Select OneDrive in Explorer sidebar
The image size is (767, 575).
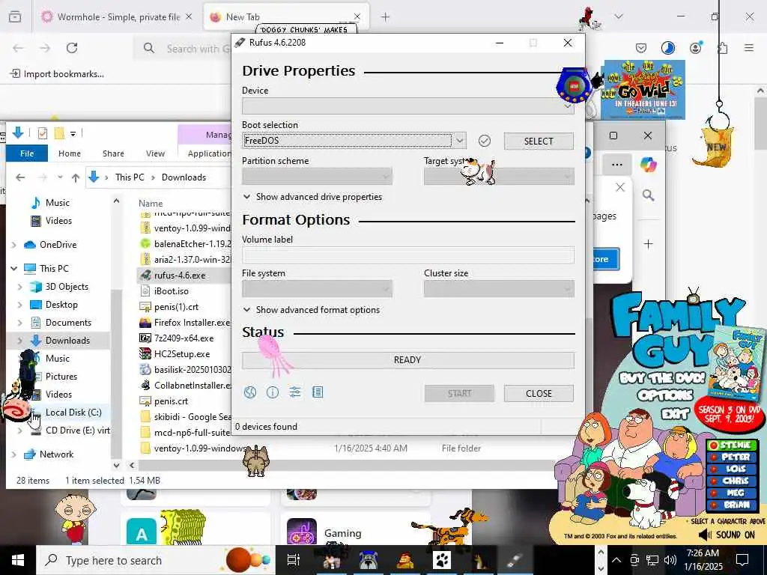pos(58,245)
